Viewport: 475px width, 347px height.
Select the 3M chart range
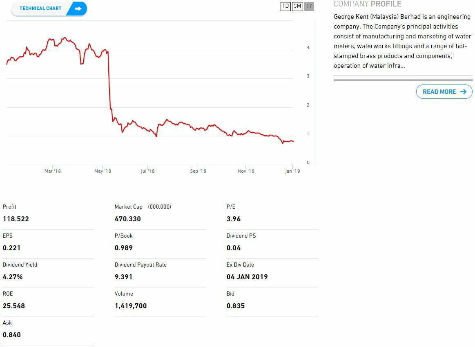(x=297, y=6)
